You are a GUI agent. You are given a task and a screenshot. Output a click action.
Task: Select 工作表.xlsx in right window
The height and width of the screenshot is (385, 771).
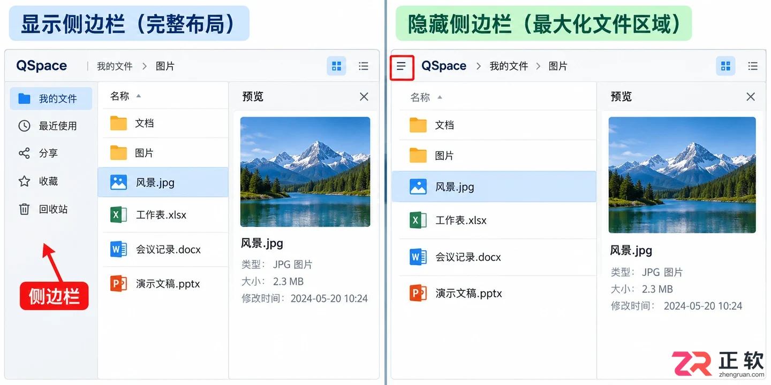[494, 220]
